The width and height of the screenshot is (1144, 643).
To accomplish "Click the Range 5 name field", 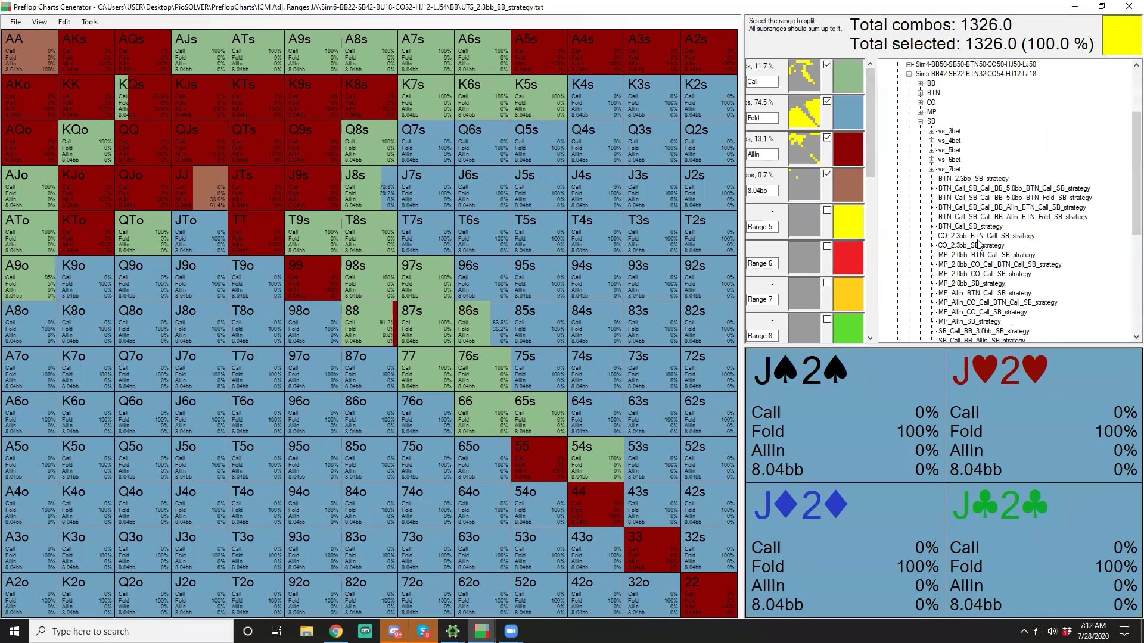I will 762,227.
